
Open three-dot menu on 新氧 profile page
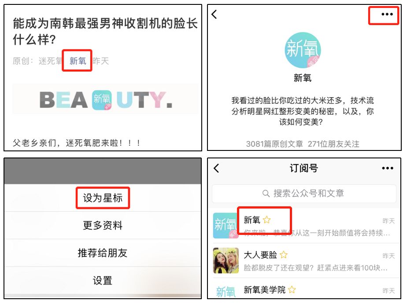pos(387,14)
